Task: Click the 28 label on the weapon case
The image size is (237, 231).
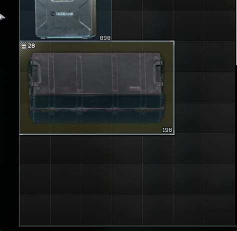Action: point(31,46)
